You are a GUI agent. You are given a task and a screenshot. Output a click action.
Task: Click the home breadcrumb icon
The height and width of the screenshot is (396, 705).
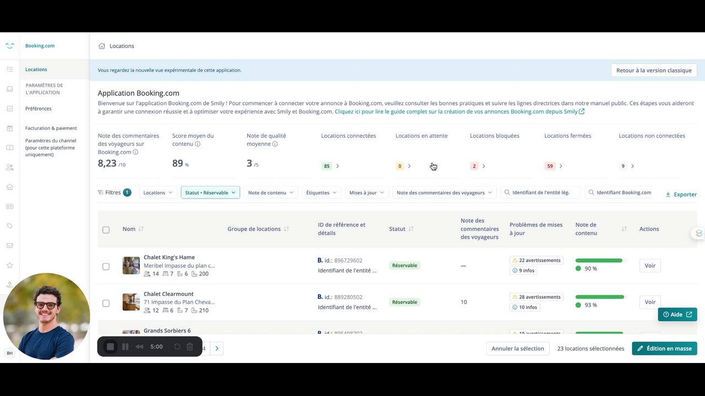coord(102,46)
